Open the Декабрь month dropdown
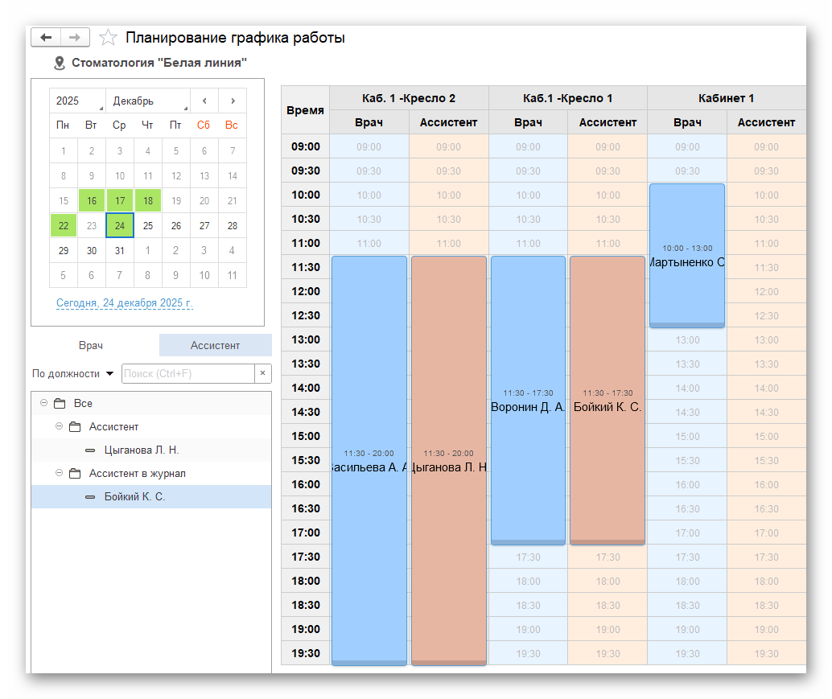Viewport: 832px width, 699px height. click(x=148, y=101)
